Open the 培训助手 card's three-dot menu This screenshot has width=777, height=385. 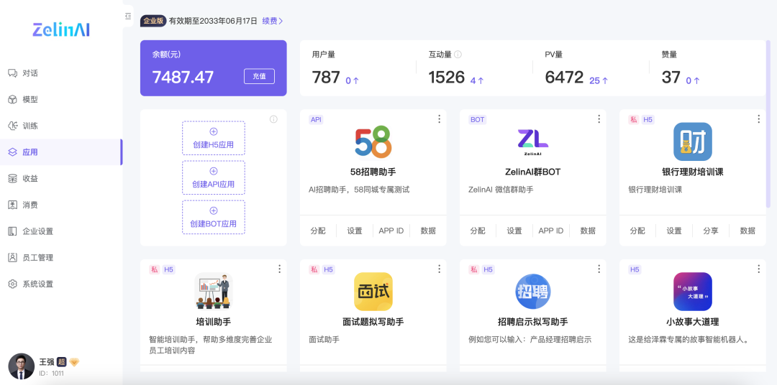(279, 269)
